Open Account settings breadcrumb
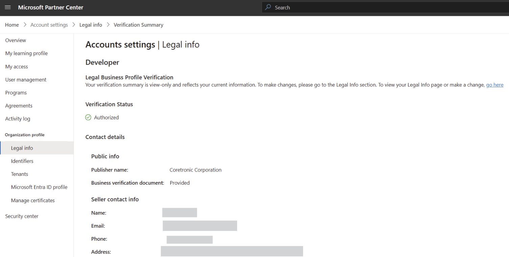The height and width of the screenshot is (257, 509). pos(49,25)
